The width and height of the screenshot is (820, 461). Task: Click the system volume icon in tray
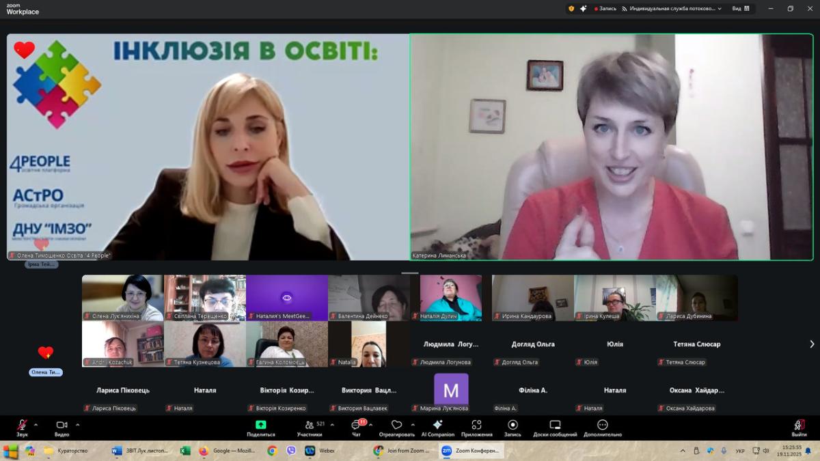point(766,451)
